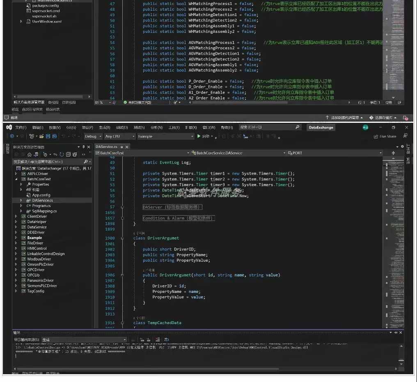Expand the DAServer collapsed code region

pos(122,207)
